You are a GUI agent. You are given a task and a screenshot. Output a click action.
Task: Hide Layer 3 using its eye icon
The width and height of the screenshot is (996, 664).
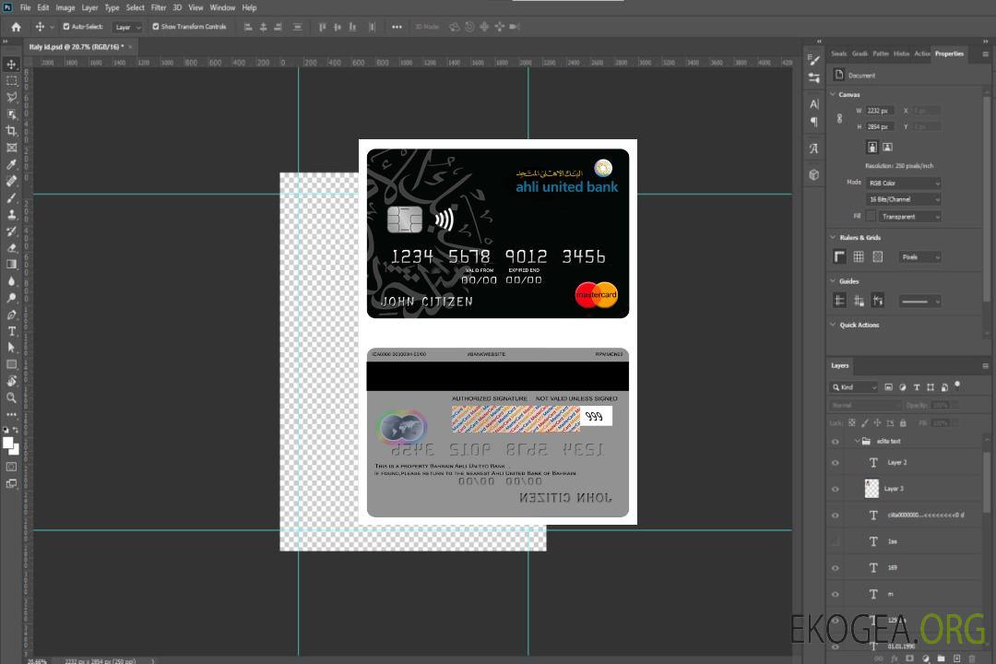[x=836, y=490]
